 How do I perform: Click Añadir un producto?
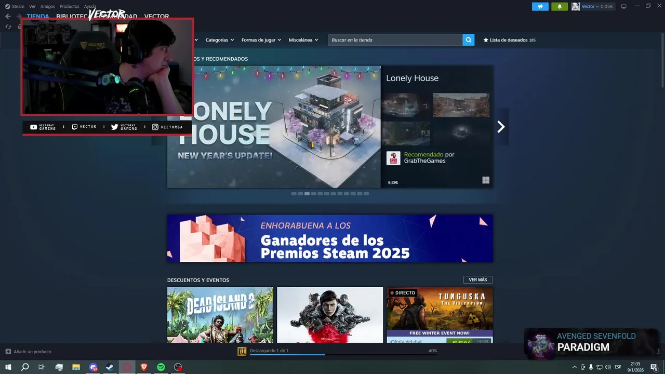(x=32, y=352)
